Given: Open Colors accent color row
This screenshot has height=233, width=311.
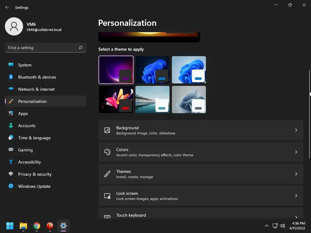Looking at the screenshot, I should [x=201, y=152].
